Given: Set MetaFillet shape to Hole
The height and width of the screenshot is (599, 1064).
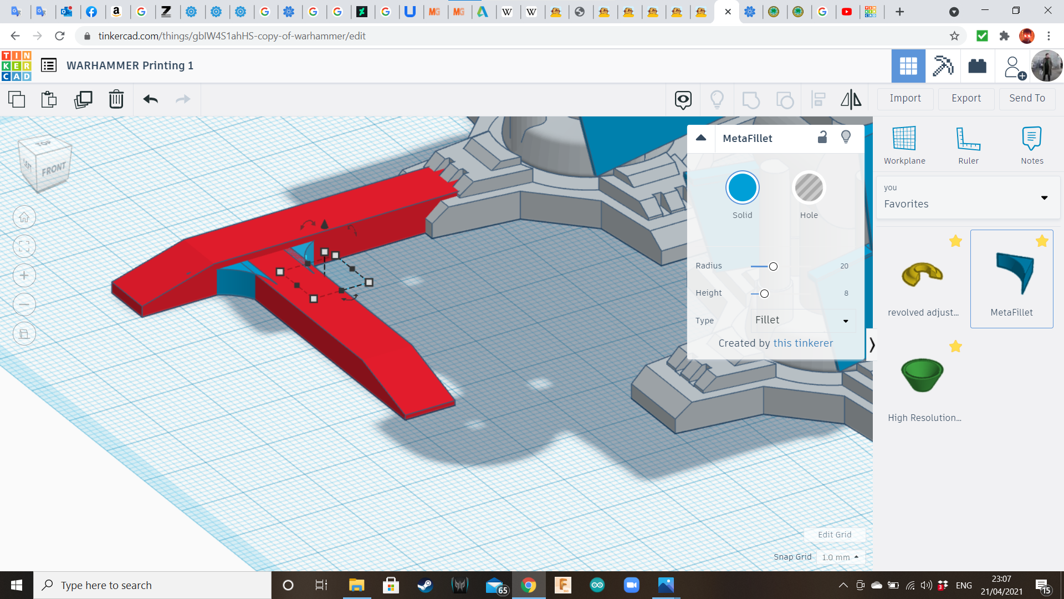Looking at the screenshot, I should click(809, 188).
